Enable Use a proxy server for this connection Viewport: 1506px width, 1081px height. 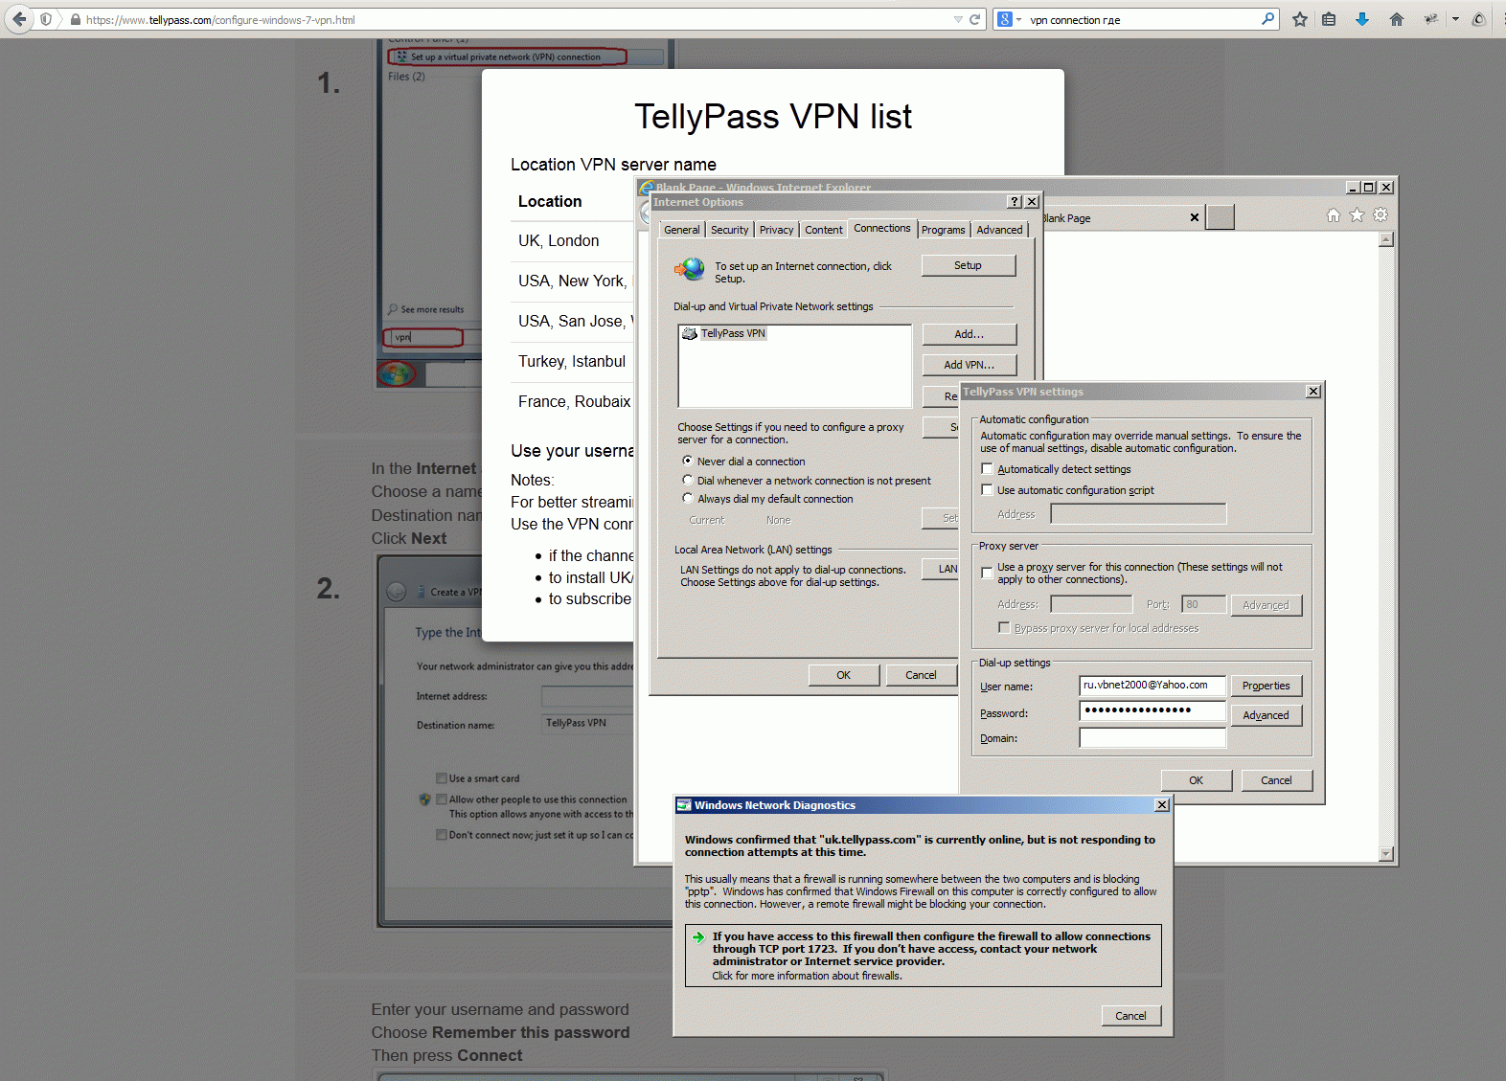987,573
